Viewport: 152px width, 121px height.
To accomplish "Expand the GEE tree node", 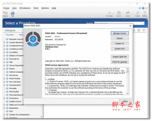I will pyautogui.click(x=4, y=62).
